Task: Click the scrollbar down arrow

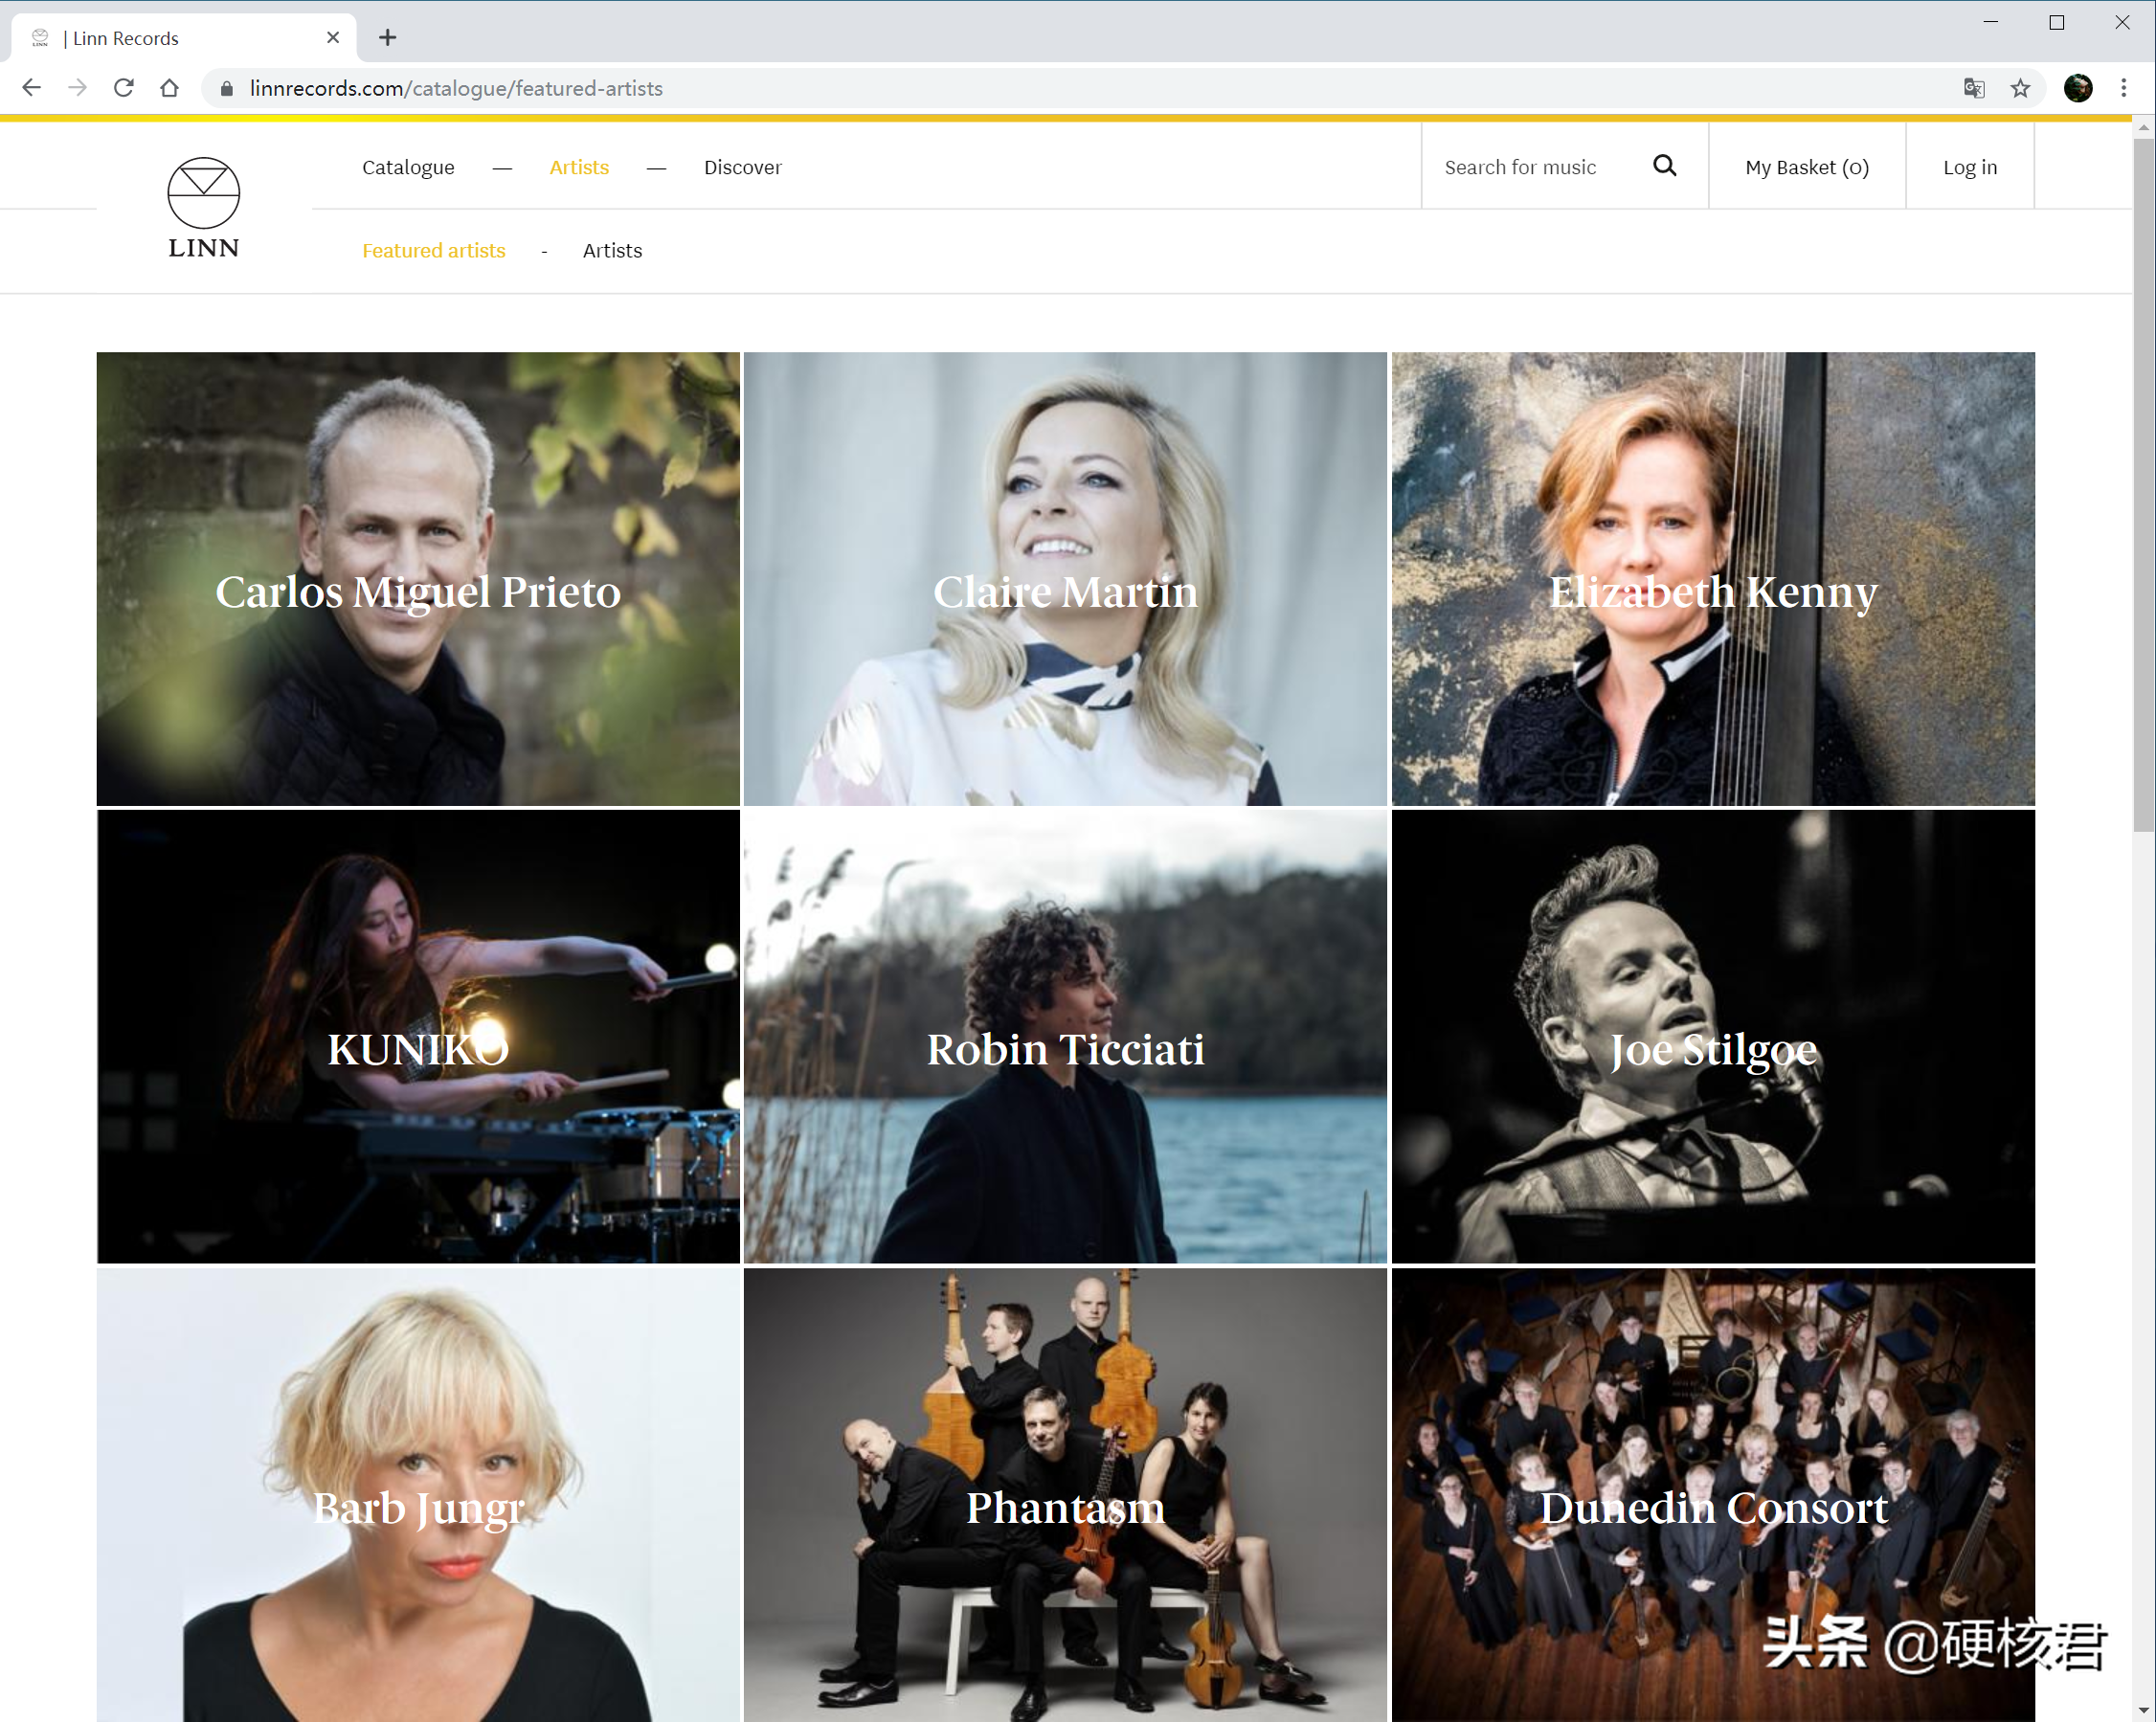Action: 2144,1711
